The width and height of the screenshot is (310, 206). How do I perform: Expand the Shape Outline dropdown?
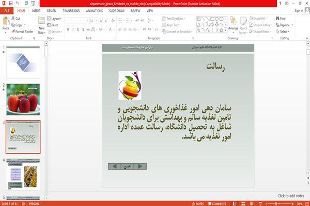point(260,25)
